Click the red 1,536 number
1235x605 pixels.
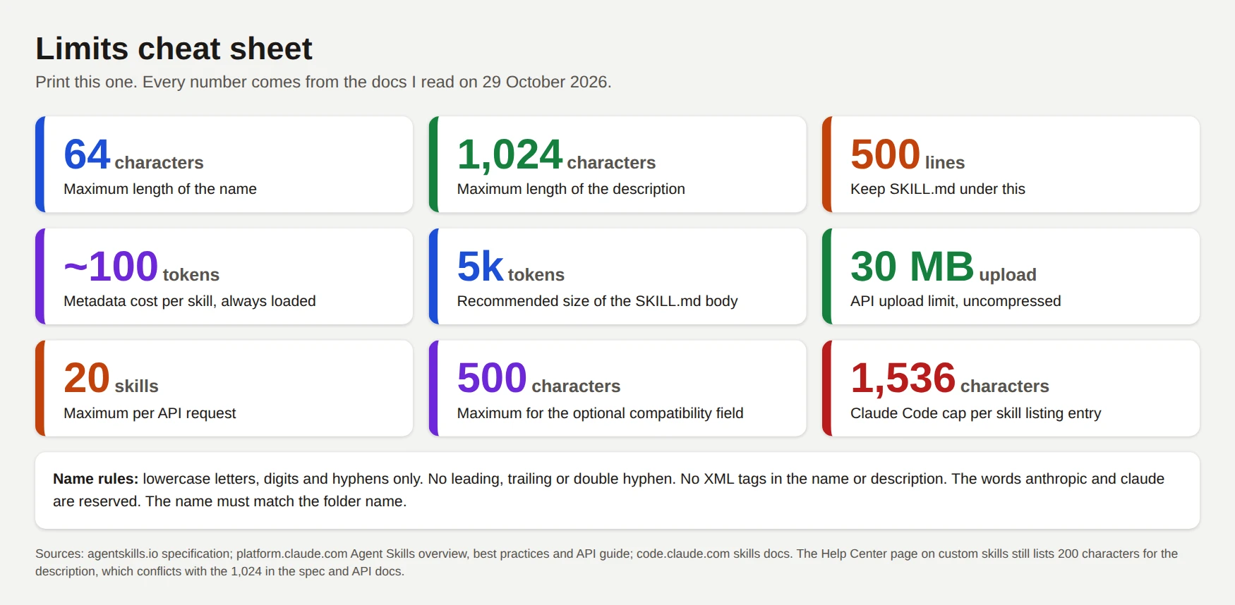tap(903, 378)
